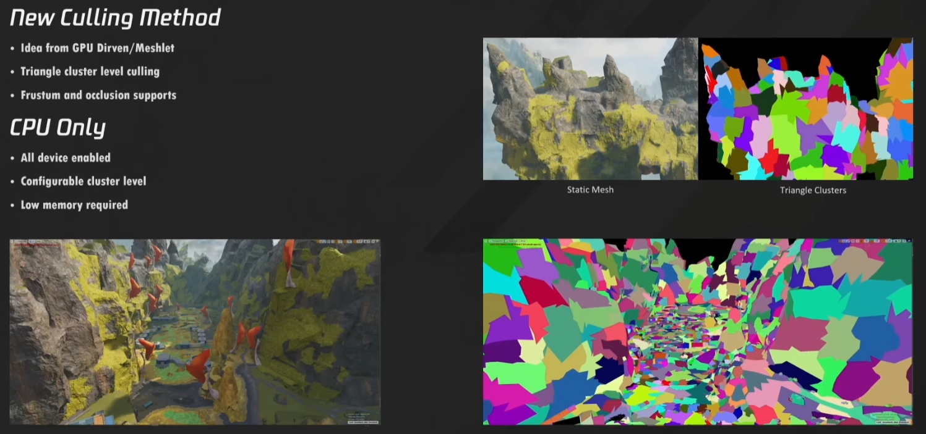Viewport: 926px width, 434px height.
Task: Click camera speed icon in left scene viewport
Action: (367, 241)
